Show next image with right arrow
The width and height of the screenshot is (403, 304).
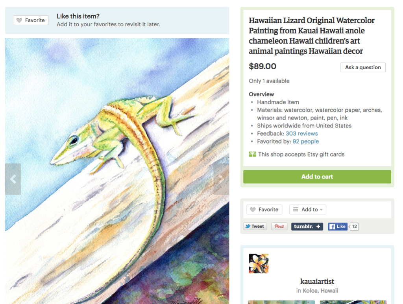click(221, 179)
